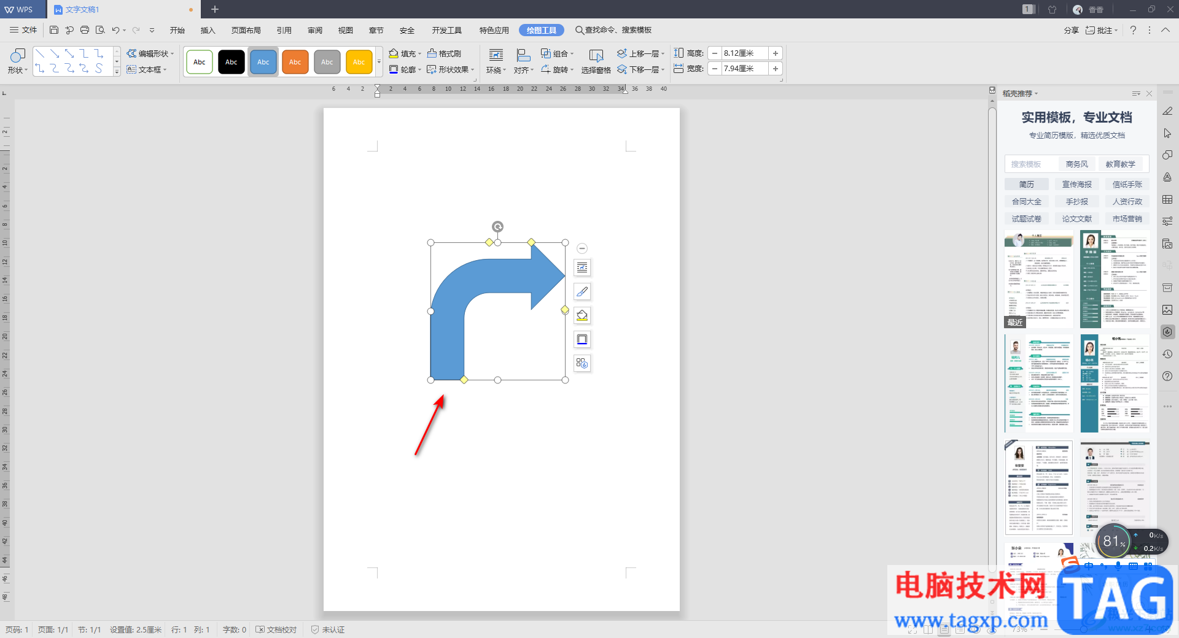The width and height of the screenshot is (1179, 638).
Task: Click the redo arrow icon
Action: click(136, 30)
